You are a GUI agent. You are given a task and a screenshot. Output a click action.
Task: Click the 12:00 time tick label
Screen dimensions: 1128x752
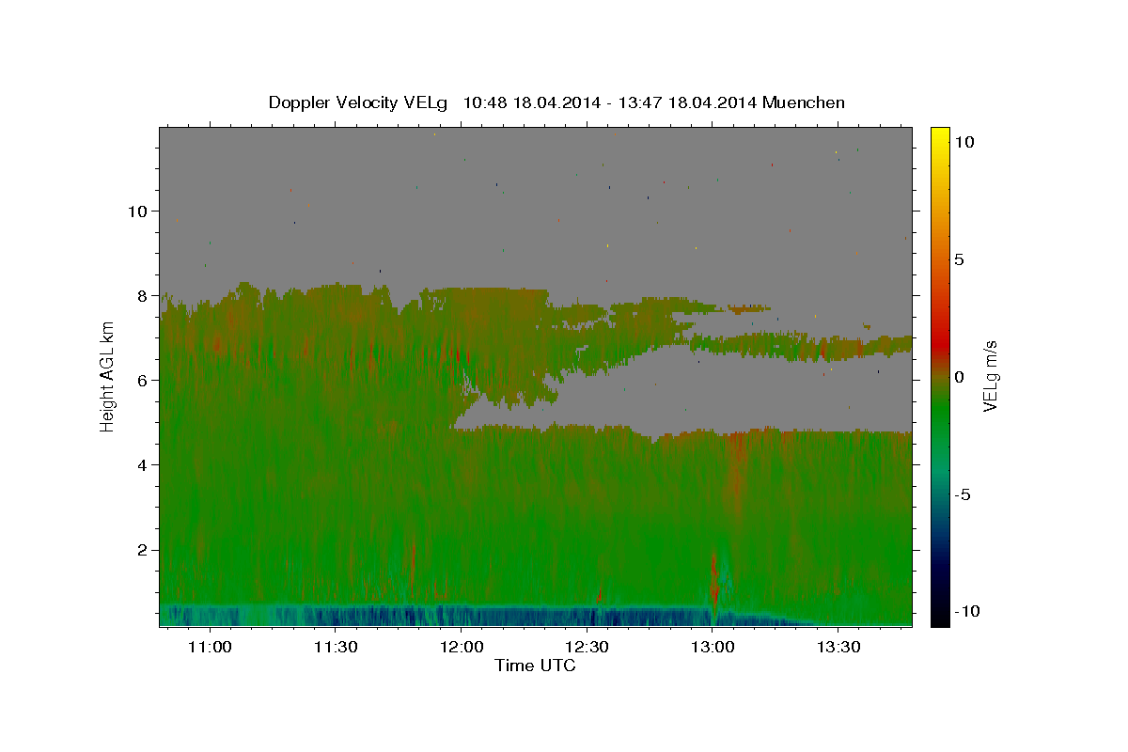pos(462,648)
